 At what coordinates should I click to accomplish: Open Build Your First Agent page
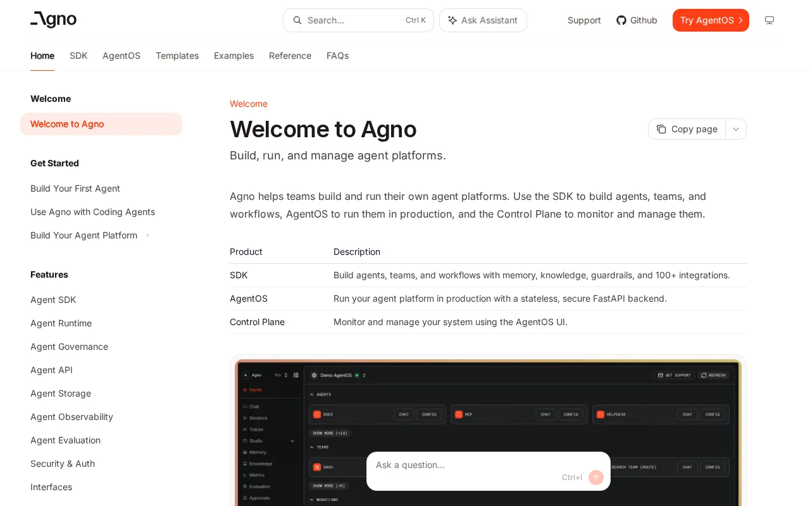75,188
